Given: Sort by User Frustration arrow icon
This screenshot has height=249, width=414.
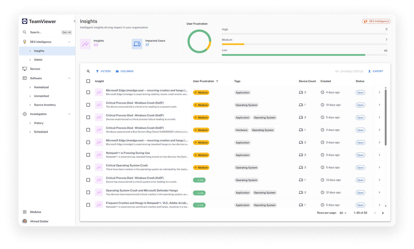Looking at the screenshot, I should 217,81.
